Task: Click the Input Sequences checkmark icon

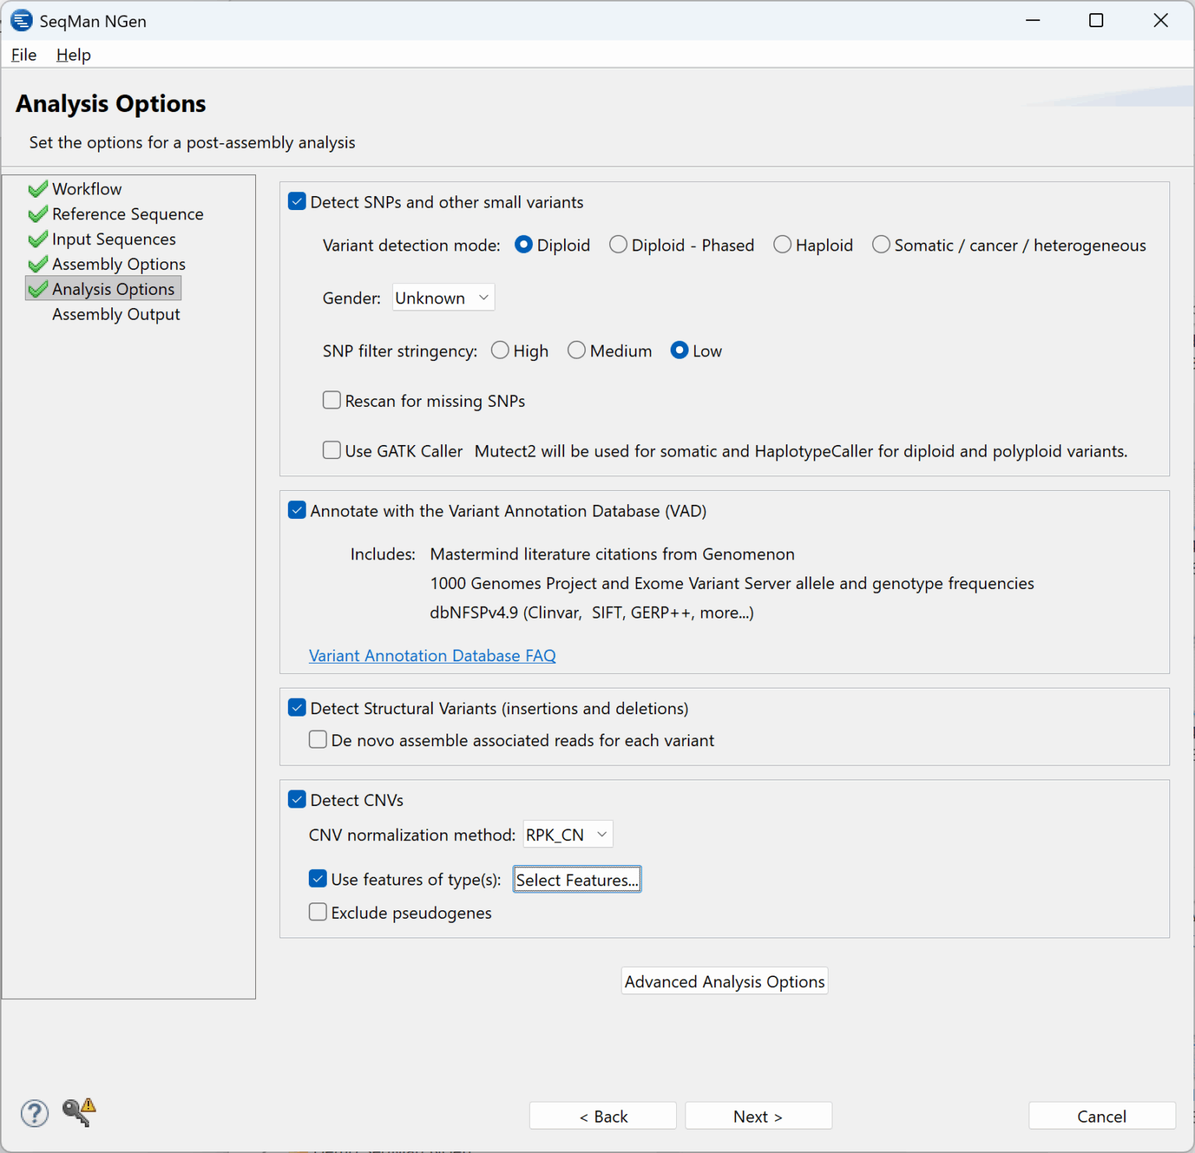Action: (x=37, y=239)
